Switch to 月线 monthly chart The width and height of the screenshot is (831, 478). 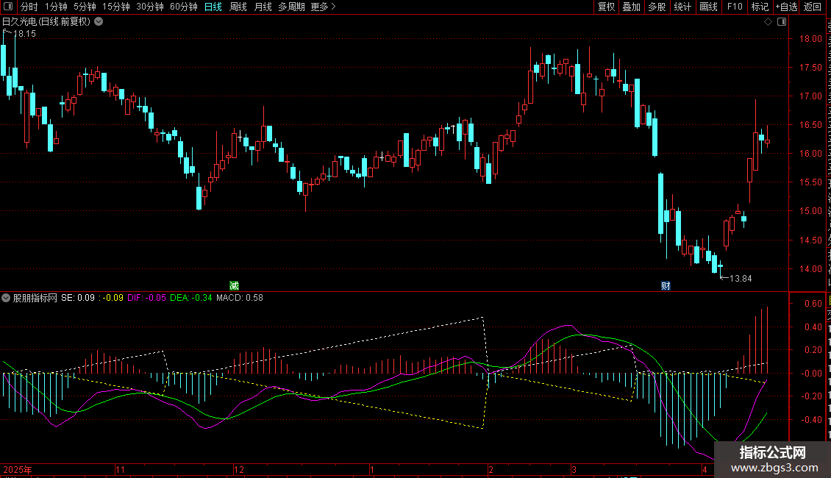(x=263, y=7)
